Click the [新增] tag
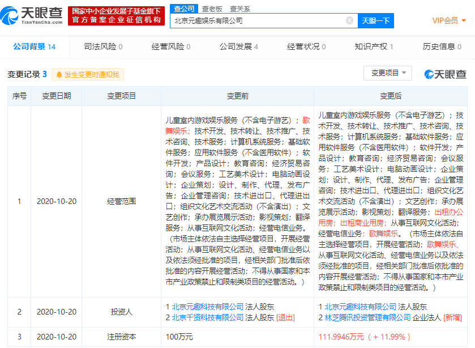This screenshot has width=475, height=348. (452, 317)
